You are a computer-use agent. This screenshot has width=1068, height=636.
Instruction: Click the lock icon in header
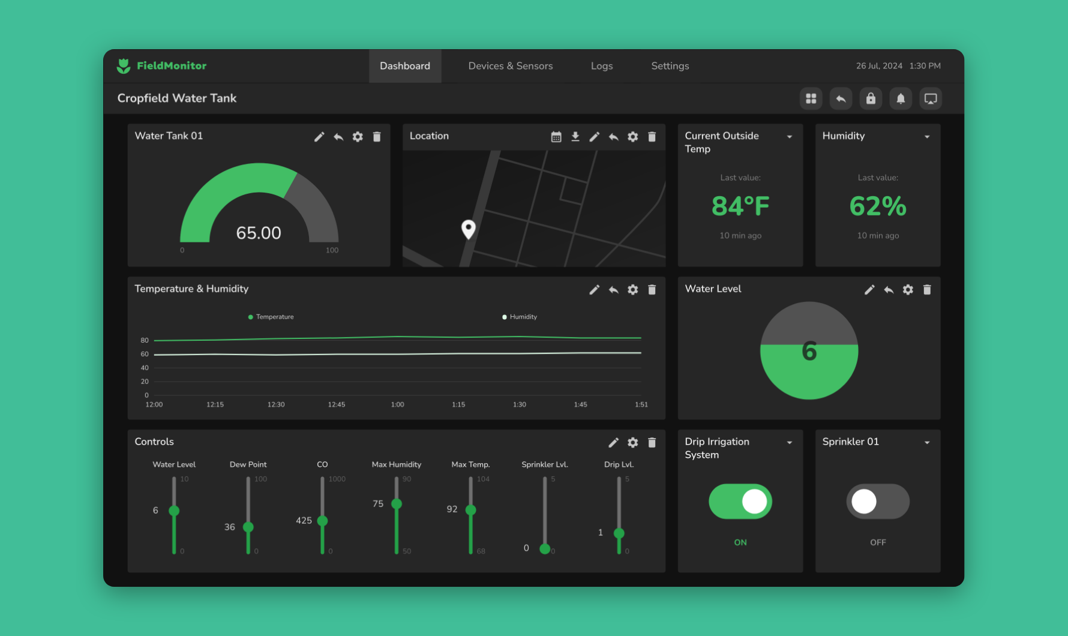(871, 98)
